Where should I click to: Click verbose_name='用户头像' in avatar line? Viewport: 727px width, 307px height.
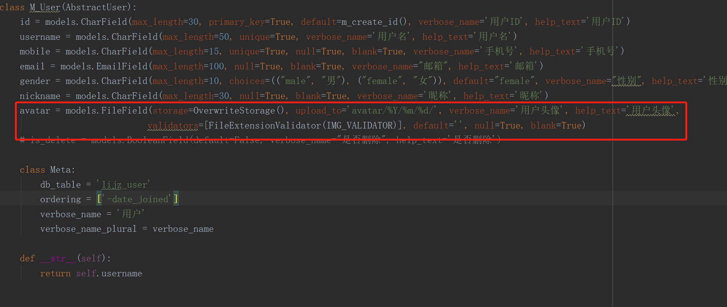tap(507, 111)
